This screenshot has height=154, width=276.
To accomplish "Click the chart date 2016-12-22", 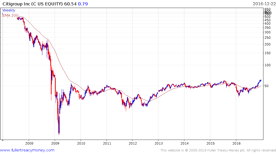I will 264,4.
